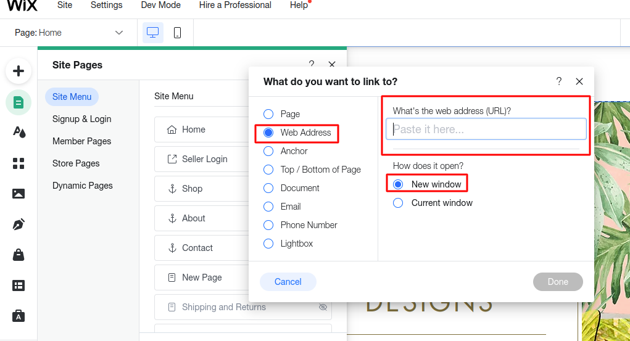Open the Dev Mode menu
Image resolution: width=630 pixels, height=341 pixels.
point(160,5)
